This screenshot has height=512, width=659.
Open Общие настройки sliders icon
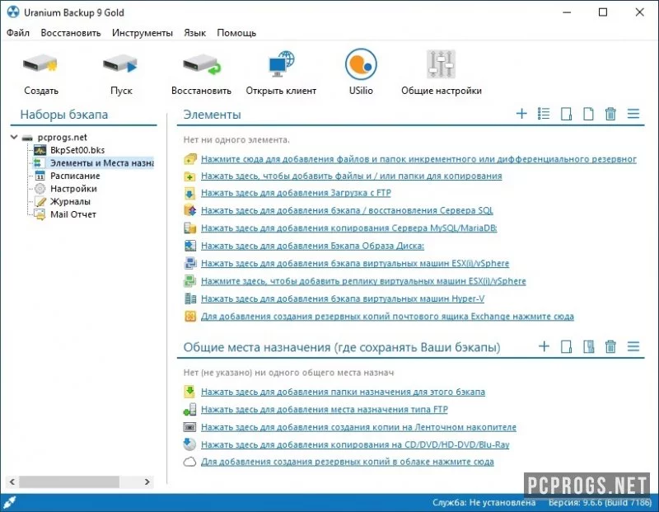pos(441,64)
